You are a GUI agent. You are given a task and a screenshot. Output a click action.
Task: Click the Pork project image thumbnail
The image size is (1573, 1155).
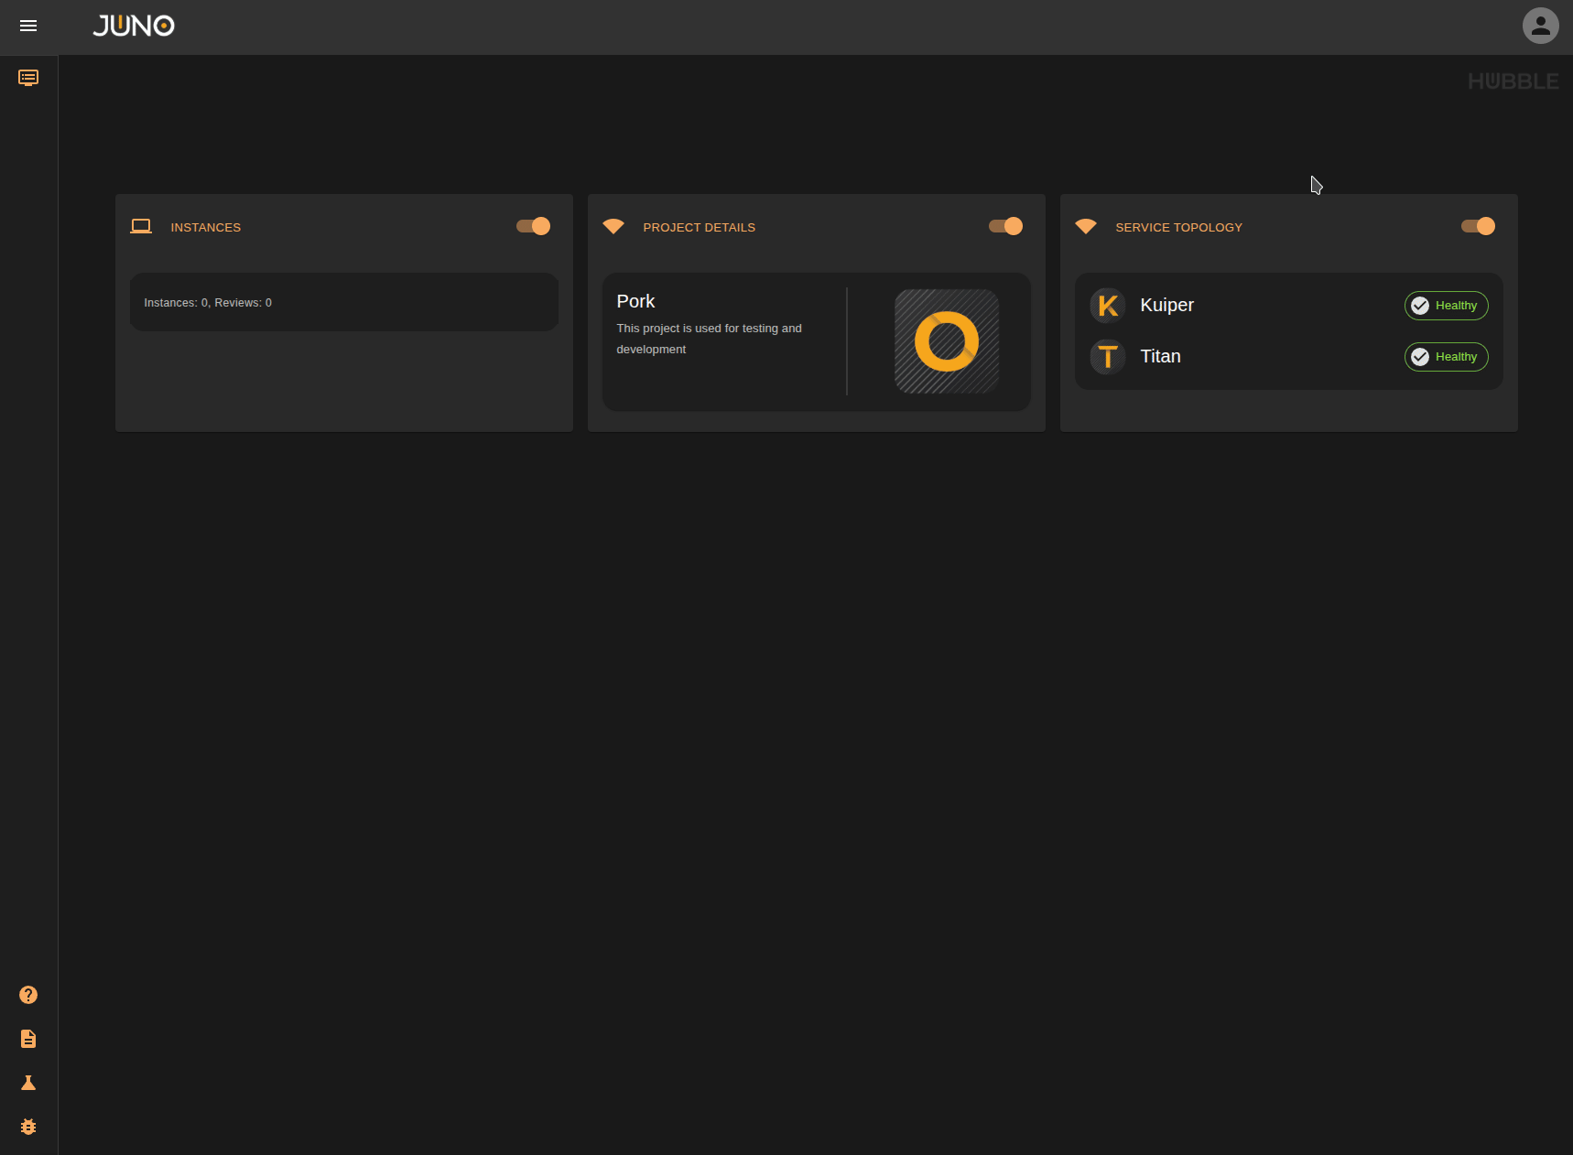[946, 341]
